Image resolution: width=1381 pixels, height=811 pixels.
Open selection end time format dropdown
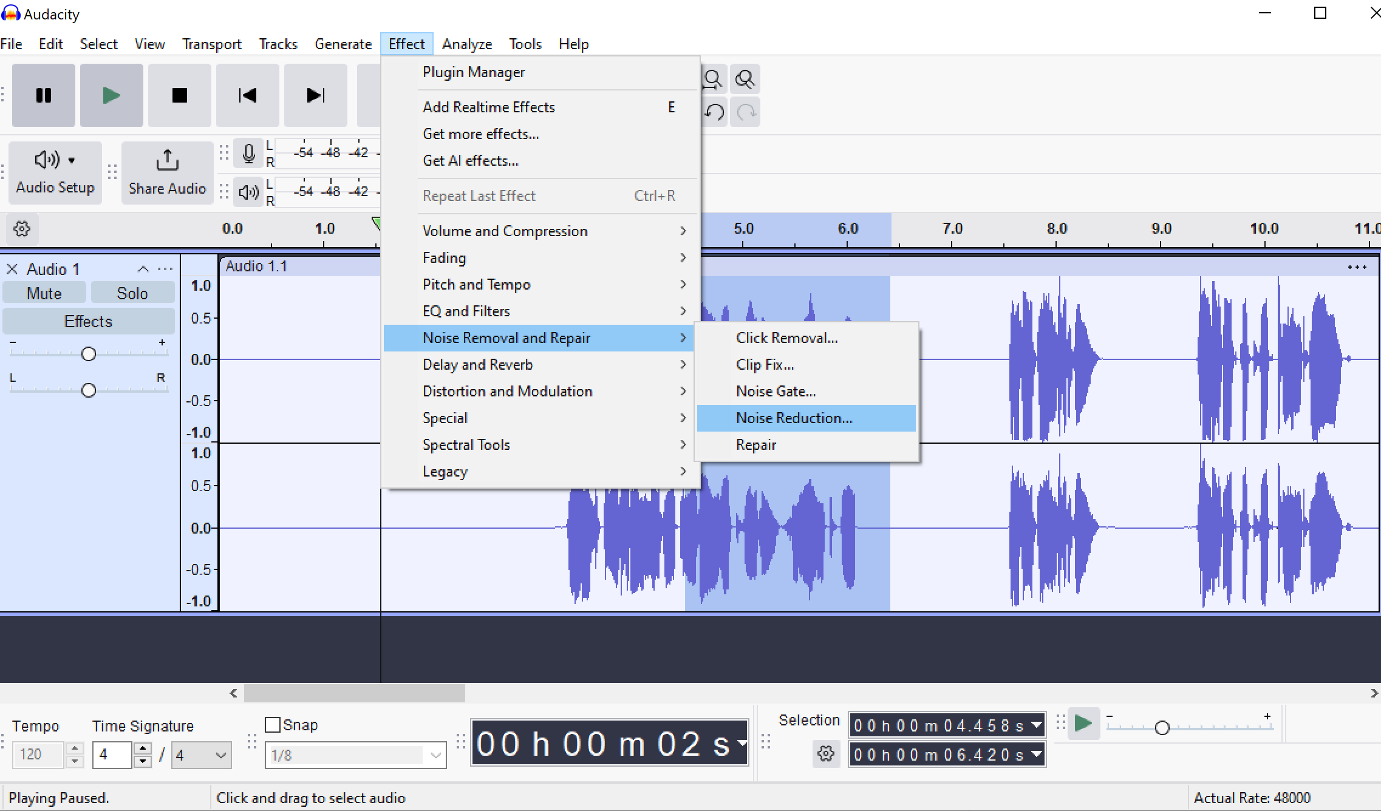pyautogui.click(x=1037, y=755)
